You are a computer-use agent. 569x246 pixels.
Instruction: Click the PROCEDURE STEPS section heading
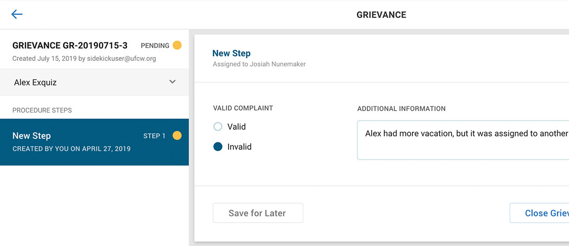(x=42, y=110)
